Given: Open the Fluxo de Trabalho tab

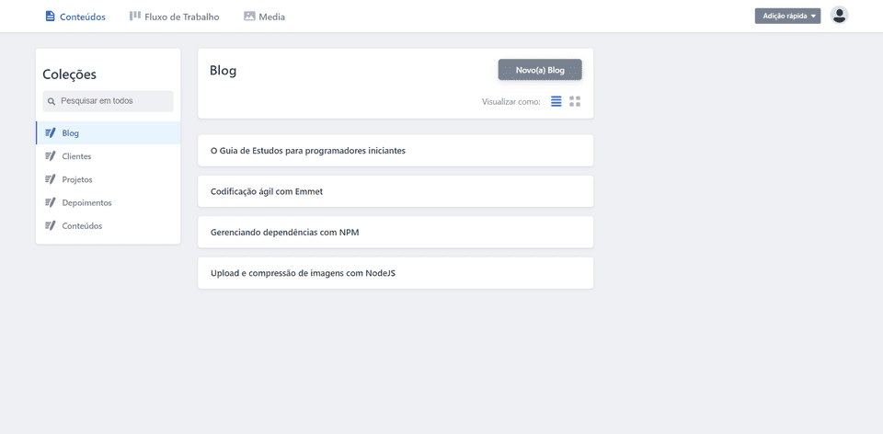Looking at the screenshot, I should coord(175,17).
